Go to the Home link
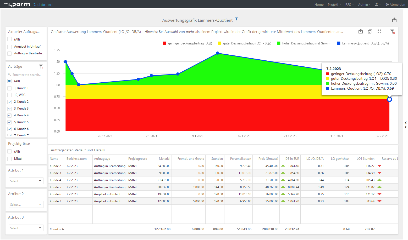 coord(319,4)
